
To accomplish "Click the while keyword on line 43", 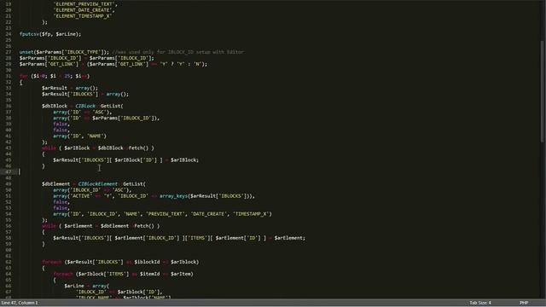I will 49,148.
